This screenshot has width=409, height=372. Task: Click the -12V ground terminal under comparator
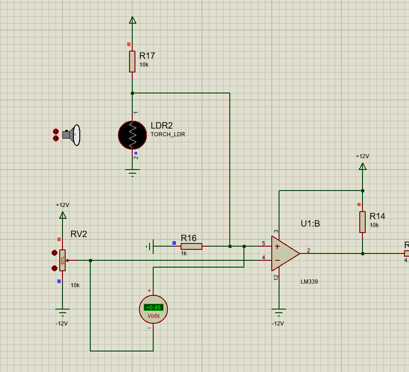point(279,313)
